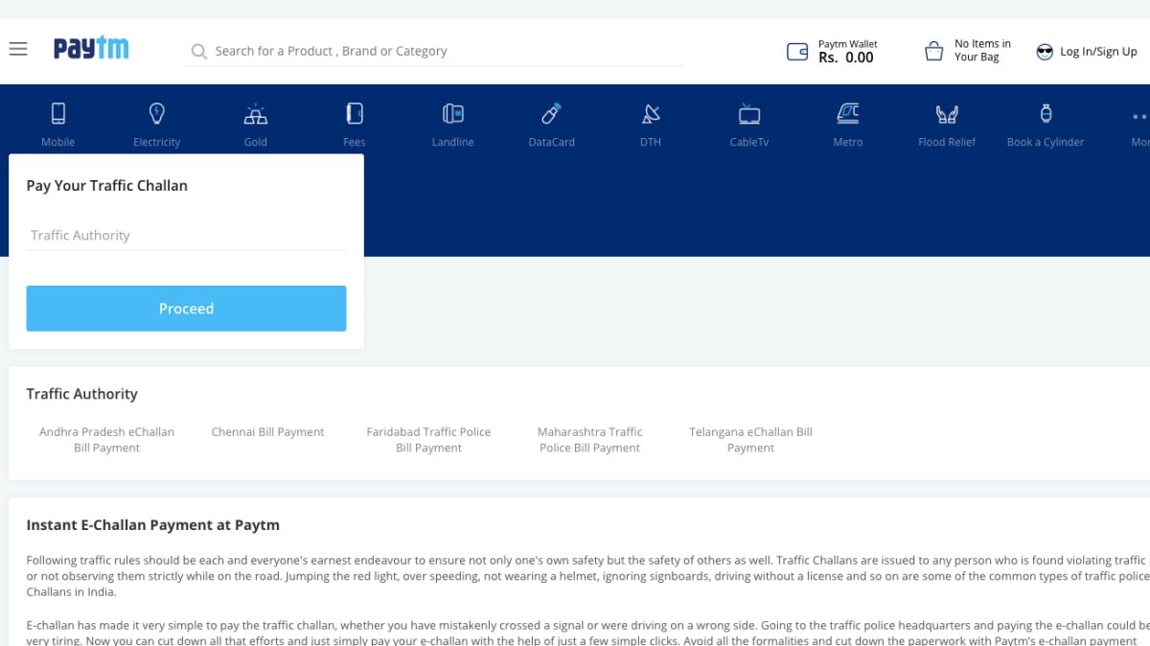
Task: Select the Landline icon
Action: [453, 114]
